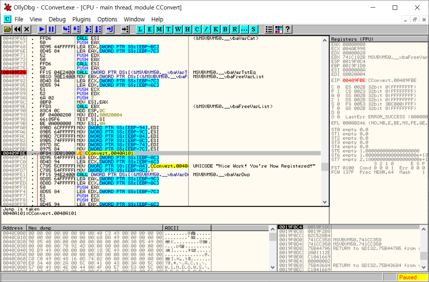Click the Trace over toolbar icon

coord(98,29)
